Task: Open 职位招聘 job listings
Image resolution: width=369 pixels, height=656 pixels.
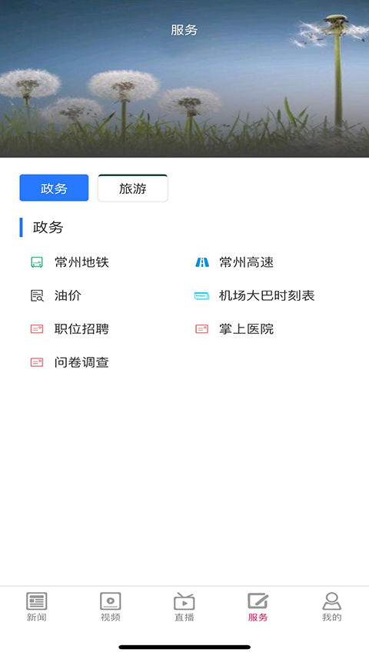Action: (81, 329)
